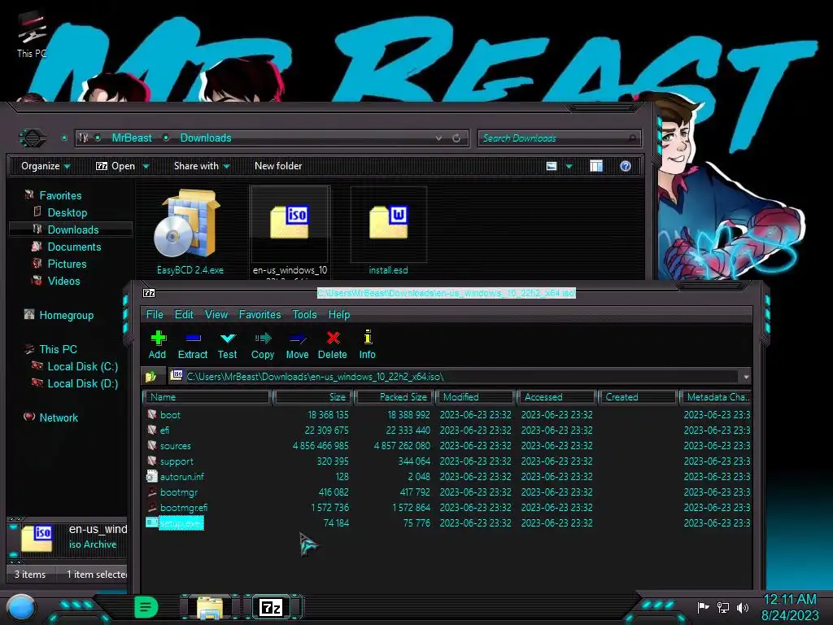Click the Start orb on taskbar
This screenshot has width=833, height=625.
tap(21, 607)
